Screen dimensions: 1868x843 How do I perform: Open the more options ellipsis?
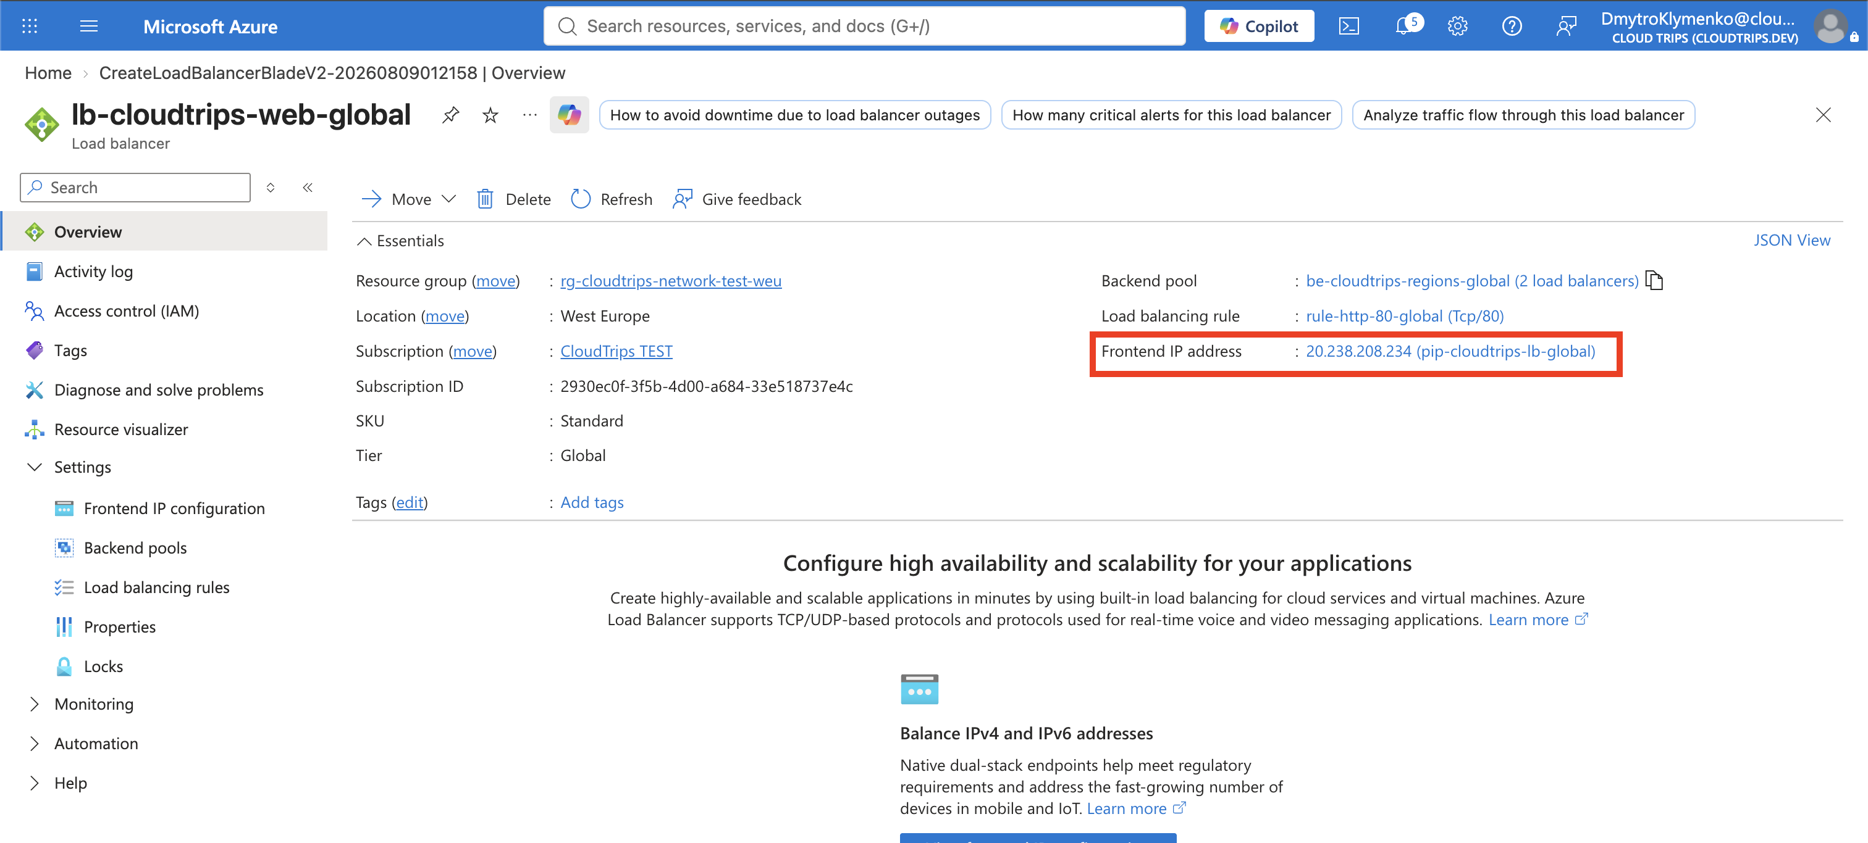click(x=530, y=114)
